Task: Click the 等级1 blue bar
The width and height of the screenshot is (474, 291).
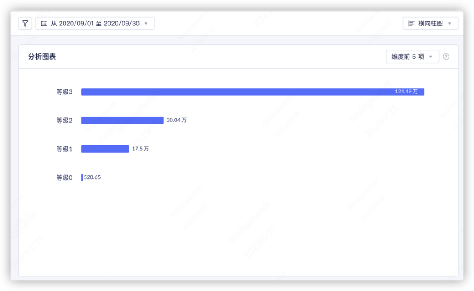Action: [x=105, y=149]
